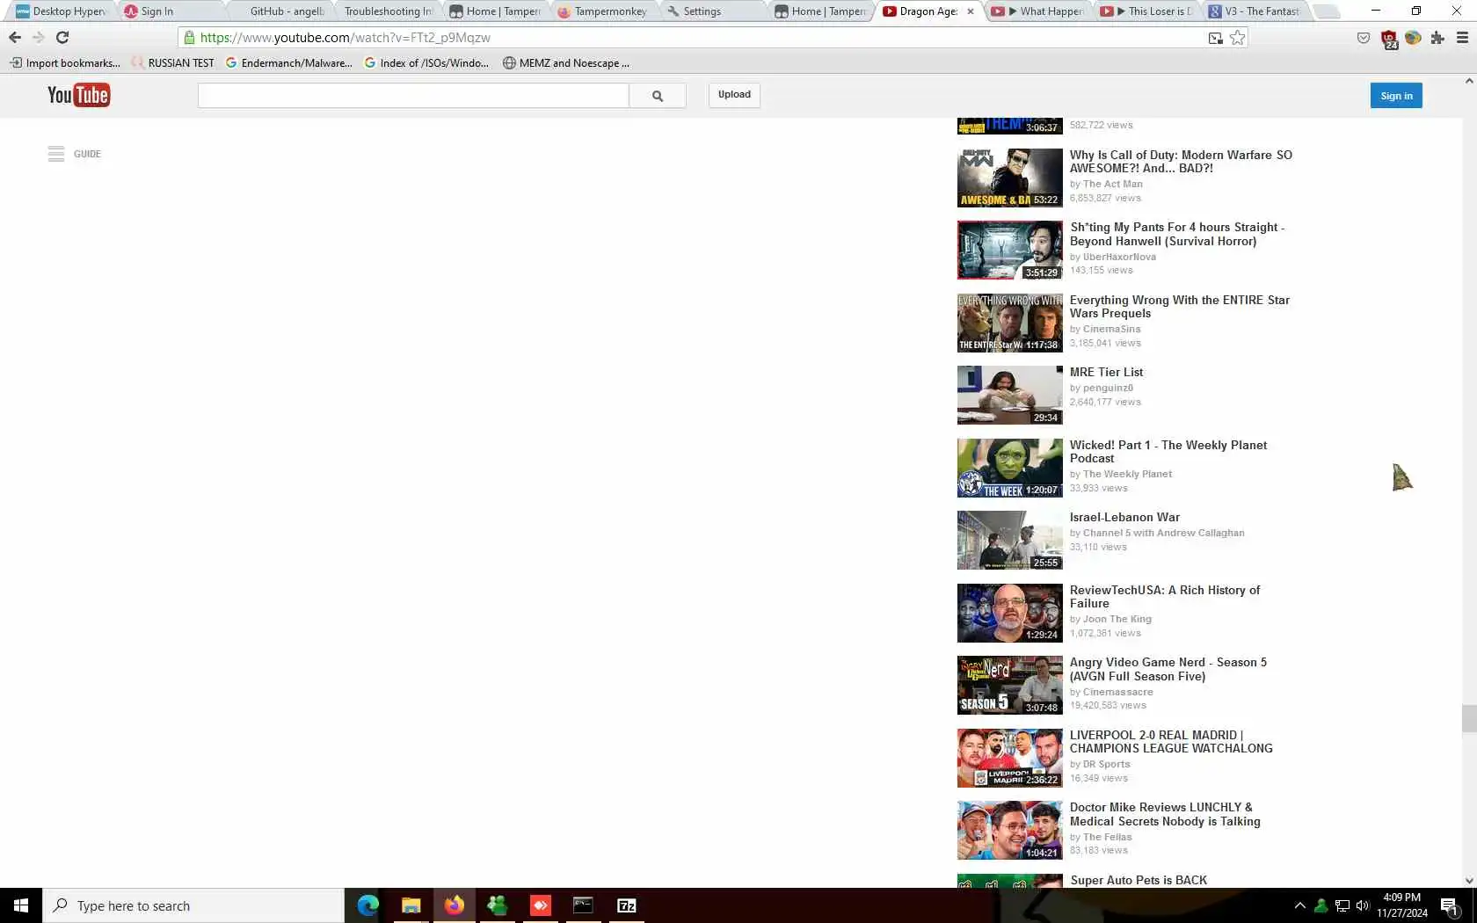The height and width of the screenshot is (923, 1477).
Task: Open the Star Wars Prequels video thumbnail
Action: point(1010,323)
